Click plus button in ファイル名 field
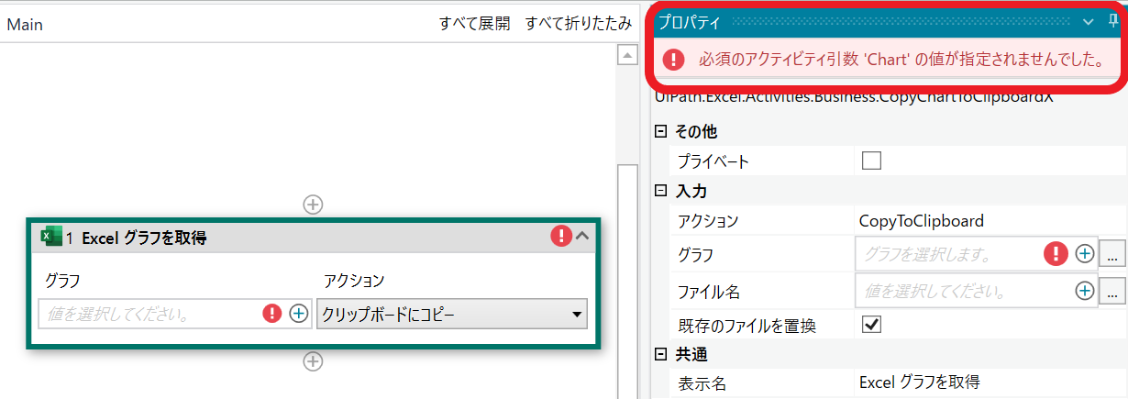The width and height of the screenshot is (1128, 399). point(1085,292)
